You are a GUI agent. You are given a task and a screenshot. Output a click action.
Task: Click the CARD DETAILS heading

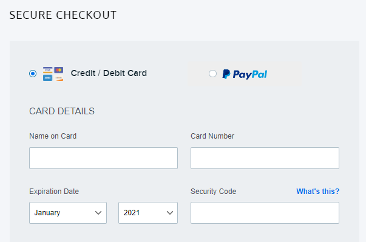62,111
